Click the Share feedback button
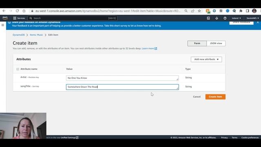 tap(241, 22)
